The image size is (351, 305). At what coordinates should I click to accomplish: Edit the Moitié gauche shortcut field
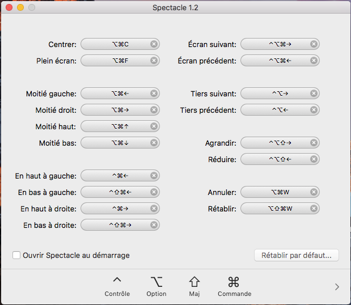(120, 94)
